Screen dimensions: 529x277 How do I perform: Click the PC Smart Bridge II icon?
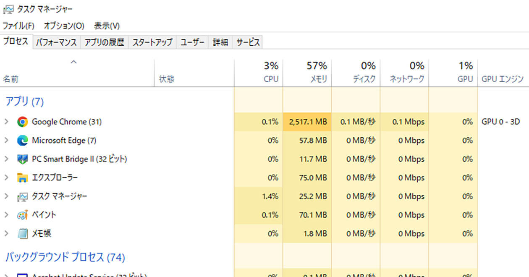tap(23, 159)
